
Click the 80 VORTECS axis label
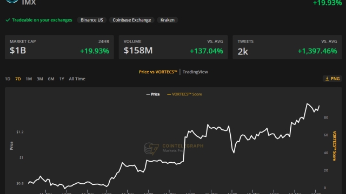(x=326, y=117)
